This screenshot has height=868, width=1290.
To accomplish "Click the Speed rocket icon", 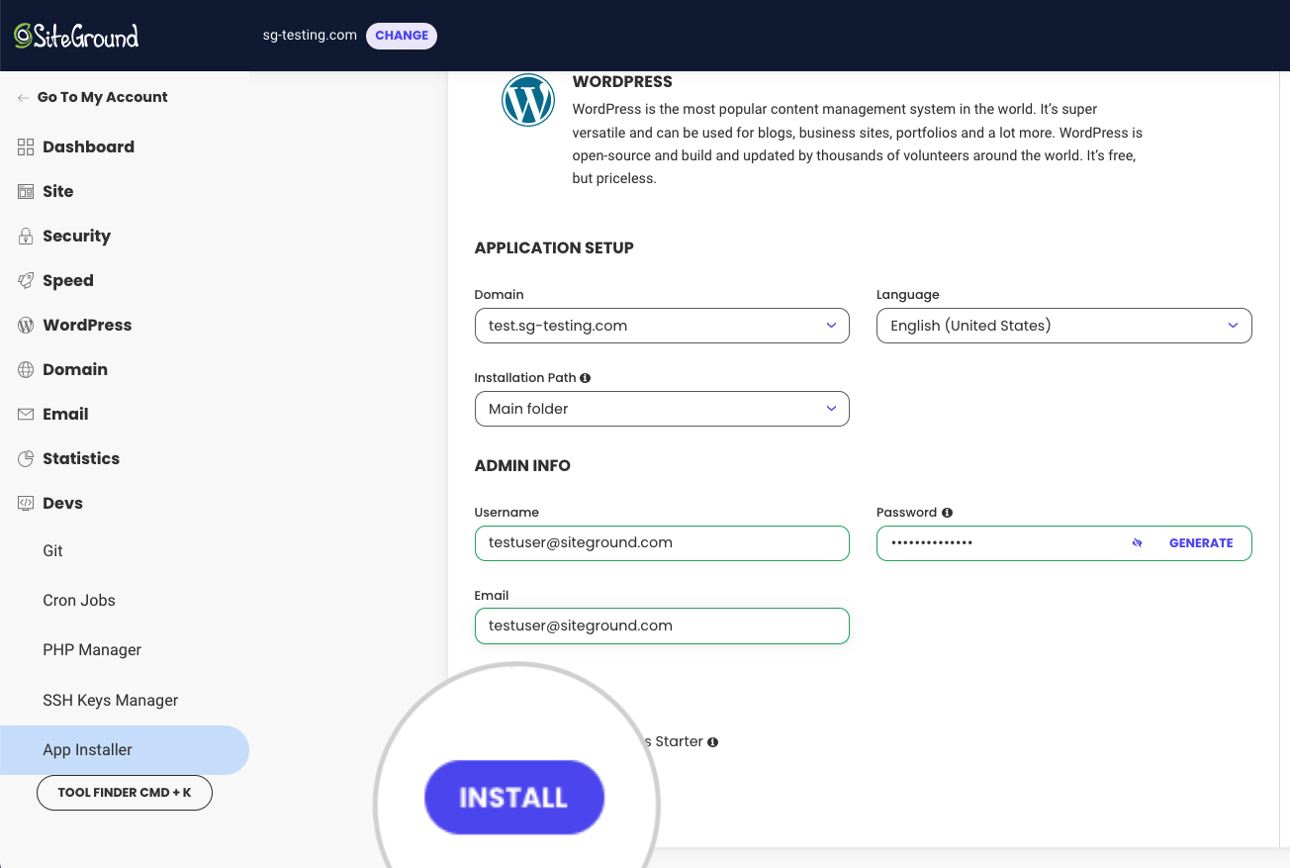I will pyautogui.click(x=26, y=280).
